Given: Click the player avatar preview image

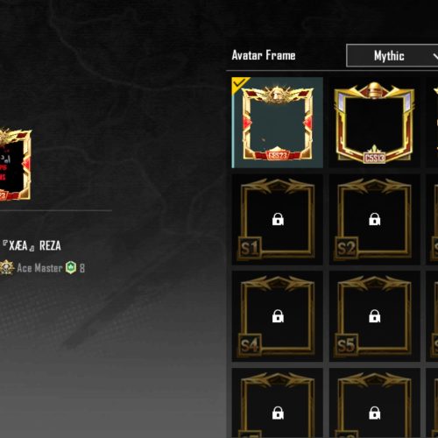Looking at the screenshot, I should [x=15, y=165].
